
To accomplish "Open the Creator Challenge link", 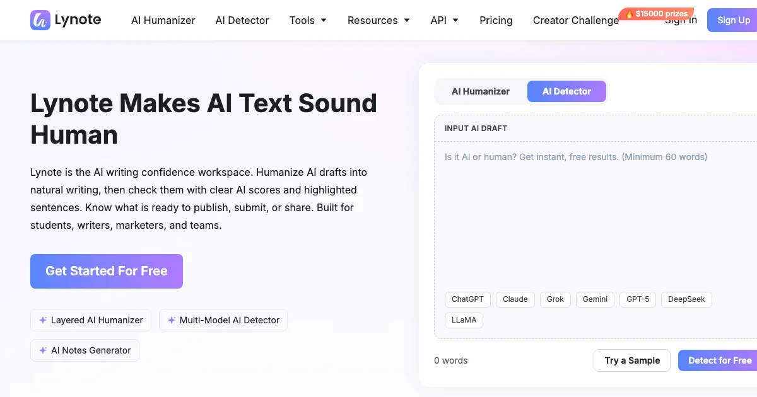I will pyautogui.click(x=576, y=20).
